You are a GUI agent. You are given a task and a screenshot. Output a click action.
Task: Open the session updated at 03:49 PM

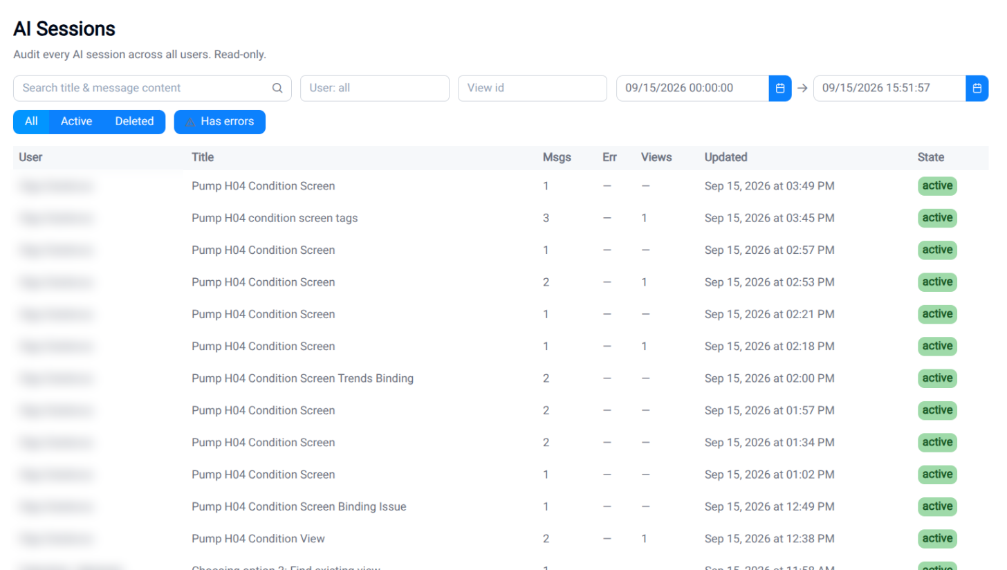point(501,186)
